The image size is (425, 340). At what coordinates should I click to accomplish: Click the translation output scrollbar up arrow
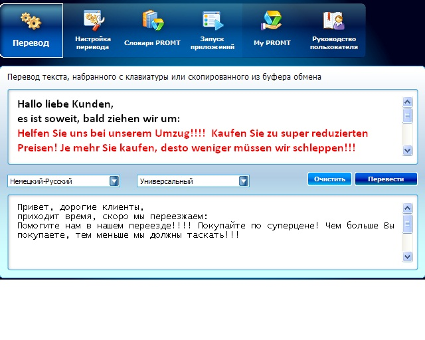click(407, 209)
